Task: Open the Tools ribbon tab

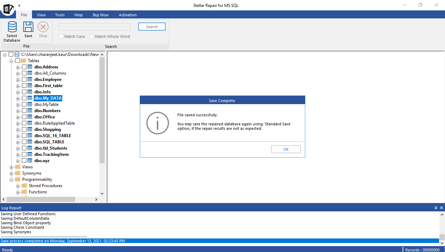Action: tap(60, 15)
